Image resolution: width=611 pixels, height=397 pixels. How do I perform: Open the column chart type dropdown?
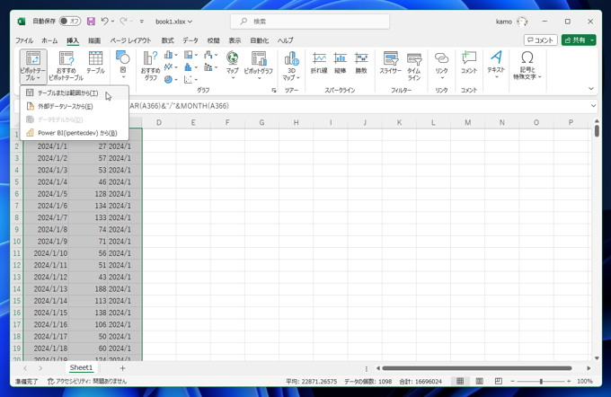point(171,55)
